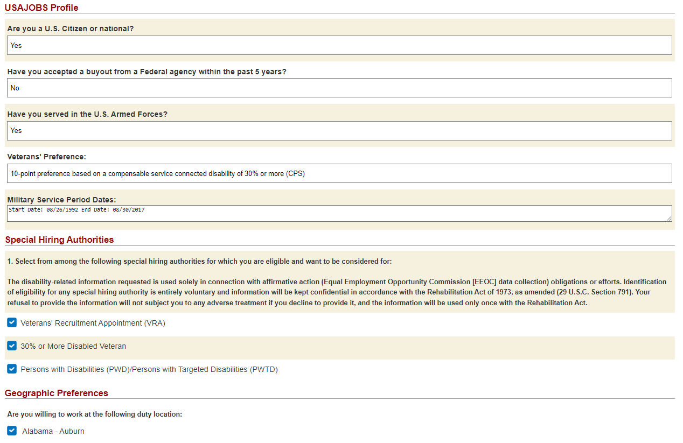Click the USAJOBS Profile section heading
The height and width of the screenshot is (443, 683).
41,8
